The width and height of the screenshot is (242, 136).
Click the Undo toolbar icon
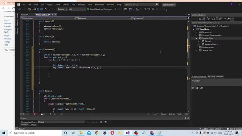click(x=46, y=9)
